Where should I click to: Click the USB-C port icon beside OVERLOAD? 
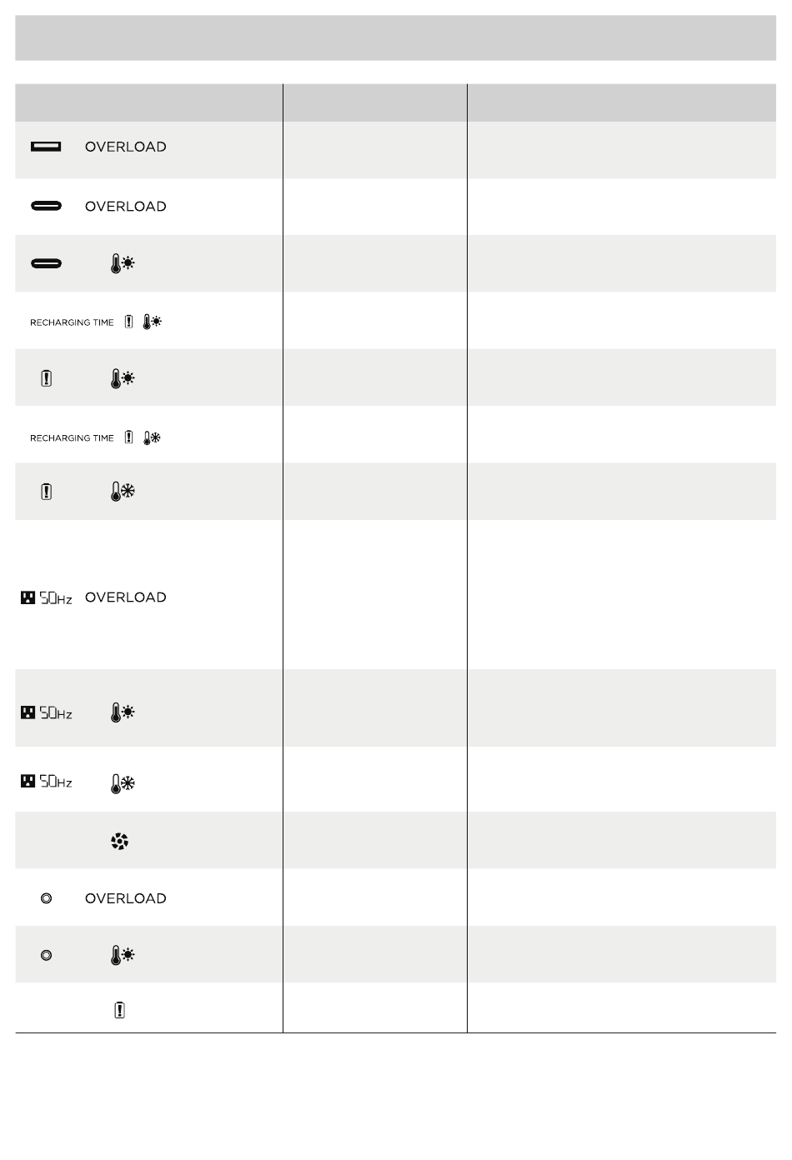click(46, 207)
